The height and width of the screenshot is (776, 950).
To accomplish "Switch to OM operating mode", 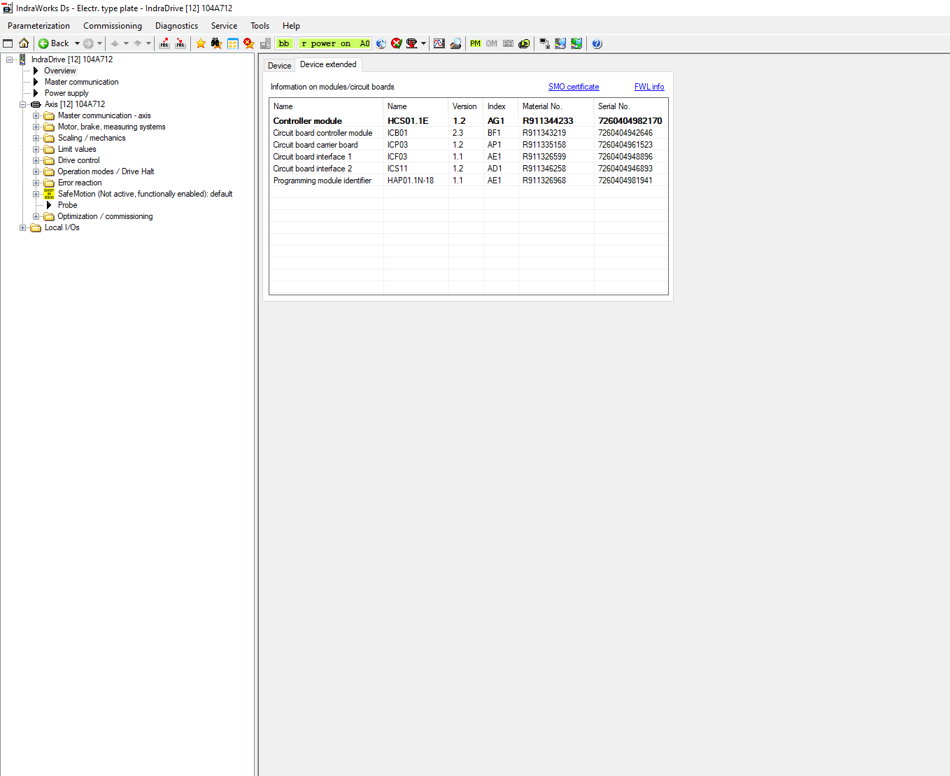I will click(492, 43).
